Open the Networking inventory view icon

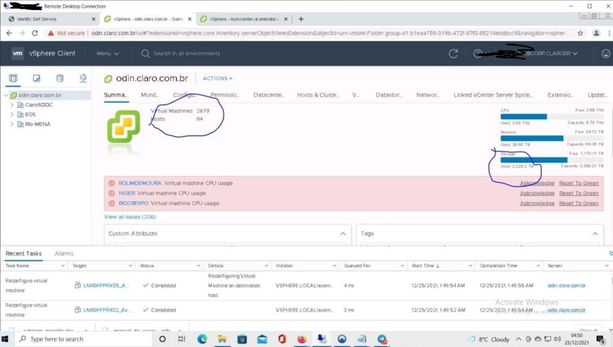coord(83,78)
